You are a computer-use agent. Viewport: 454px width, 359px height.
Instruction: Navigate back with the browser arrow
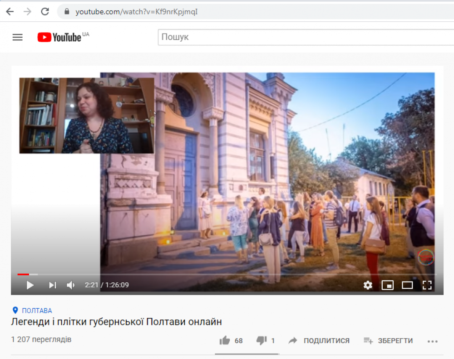coord(9,11)
